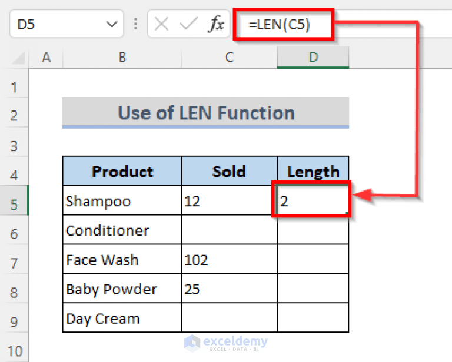Viewport: 452px width, 362px height.
Task: Select the Length cell showing 2
Action: tap(313, 200)
